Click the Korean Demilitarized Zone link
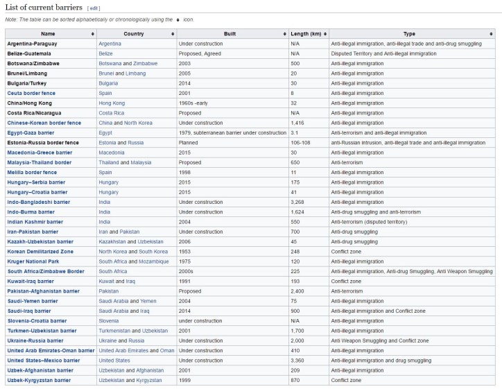The height and width of the screenshot is (389, 502). click(x=40, y=252)
